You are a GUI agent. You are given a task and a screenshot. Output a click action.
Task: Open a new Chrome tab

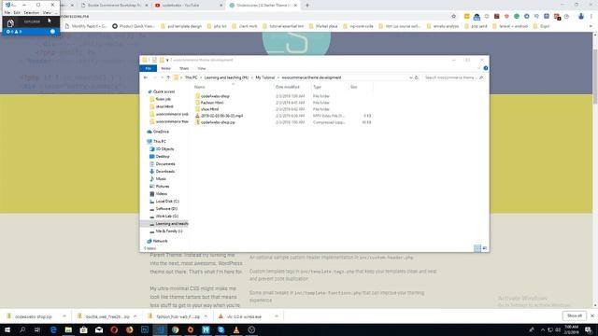(x=307, y=6)
